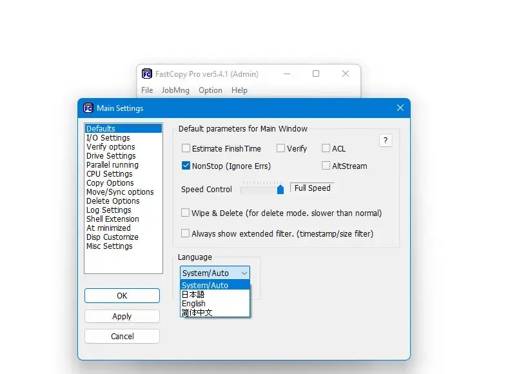
Task: Click the FastCopy icon in Main Settings title bar
Action: point(88,108)
